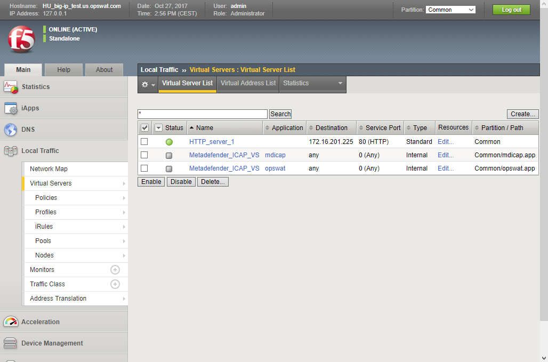Open the Partition dropdown
Viewport: 548px width, 362px height.
[450, 10]
